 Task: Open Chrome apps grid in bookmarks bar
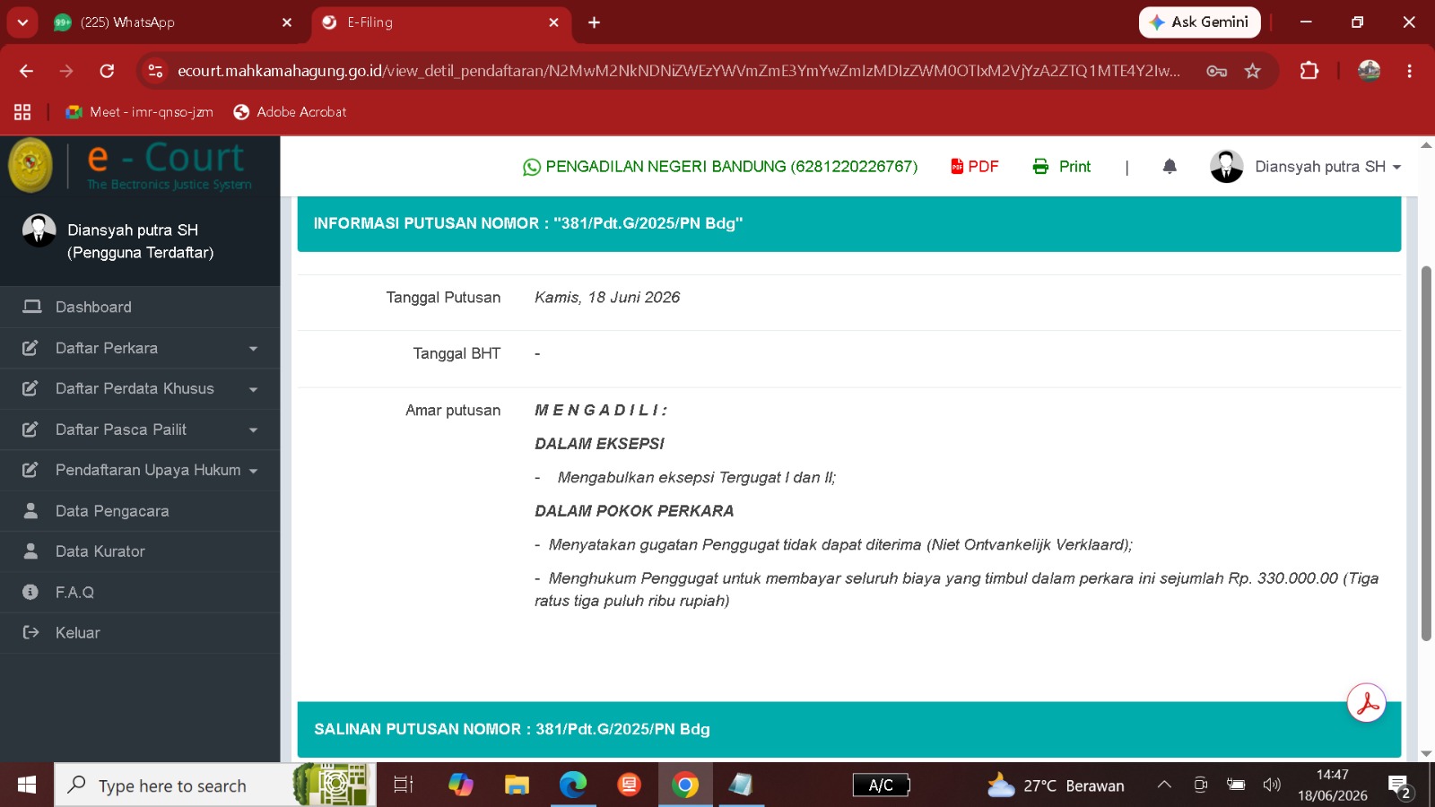(22, 112)
